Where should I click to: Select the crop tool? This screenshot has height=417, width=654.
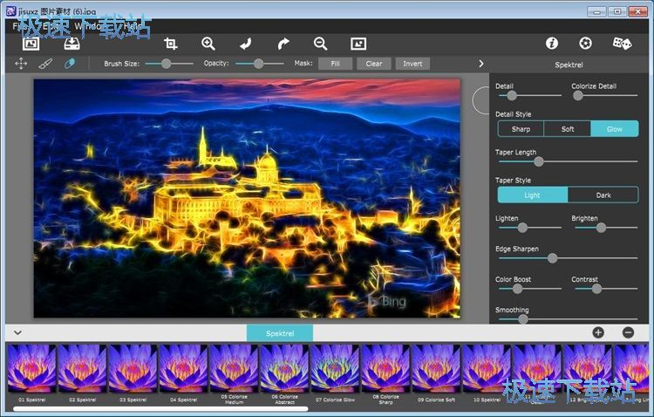pos(171,43)
